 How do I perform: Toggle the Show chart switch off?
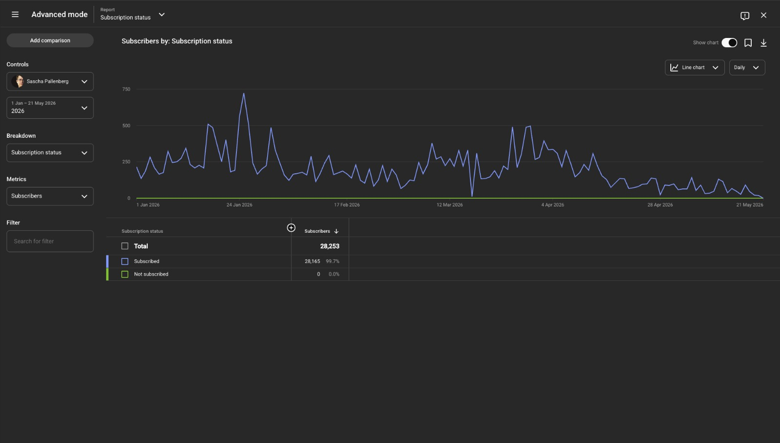pyautogui.click(x=729, y=43)
